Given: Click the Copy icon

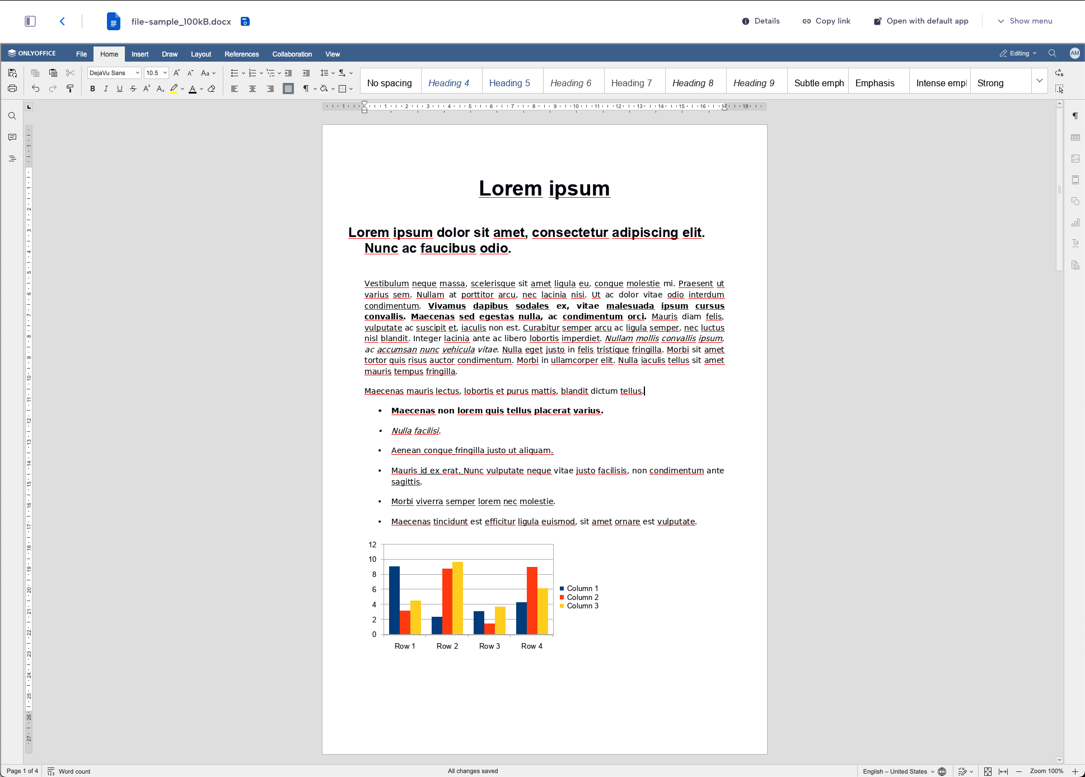Looking at the screenshot, I should [35, 73].
